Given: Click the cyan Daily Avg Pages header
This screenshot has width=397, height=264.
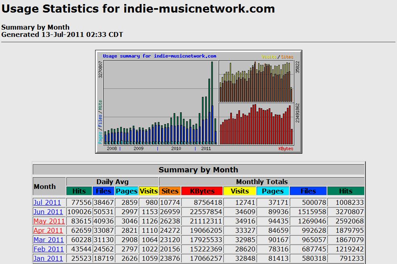Looking at the screenshot, I should [127, 191].
